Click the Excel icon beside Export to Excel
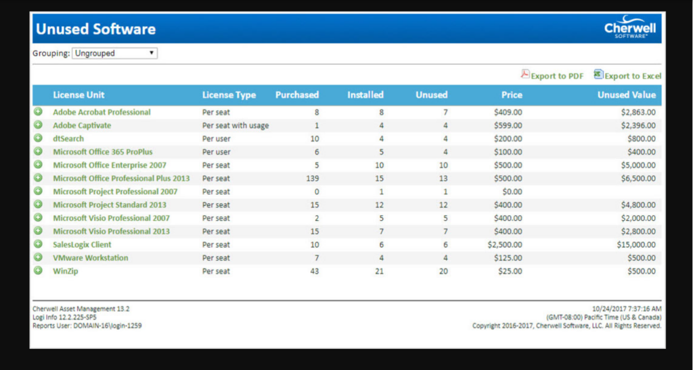 point(598,74)
